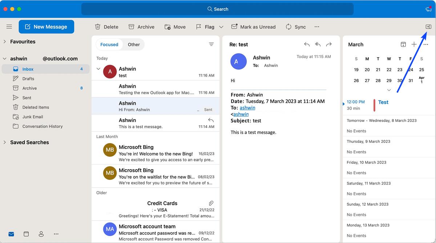Forward the open message

[329, 44]
